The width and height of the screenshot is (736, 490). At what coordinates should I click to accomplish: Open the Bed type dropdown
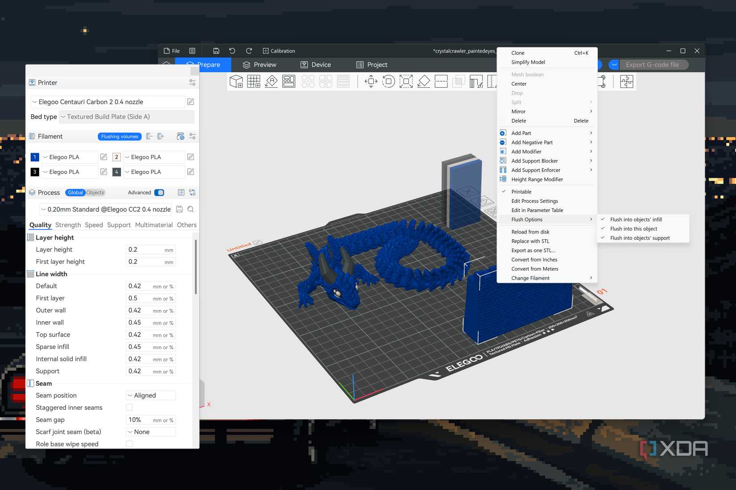pyautogui.click(x=127, y=117)
